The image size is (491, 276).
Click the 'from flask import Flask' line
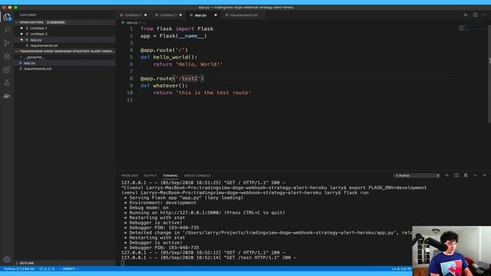coord(177,29)
